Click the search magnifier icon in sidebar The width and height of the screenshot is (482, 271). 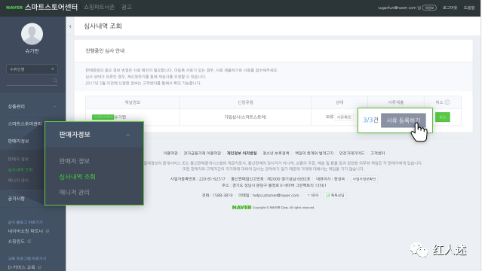coord(55,81)
